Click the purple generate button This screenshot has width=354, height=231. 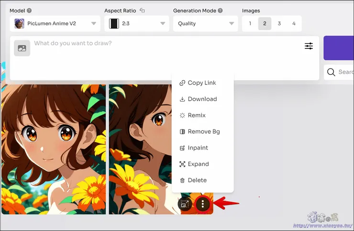pos(339,47)
